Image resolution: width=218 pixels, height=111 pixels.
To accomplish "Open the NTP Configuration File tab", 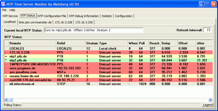I will tap(52, 16).
